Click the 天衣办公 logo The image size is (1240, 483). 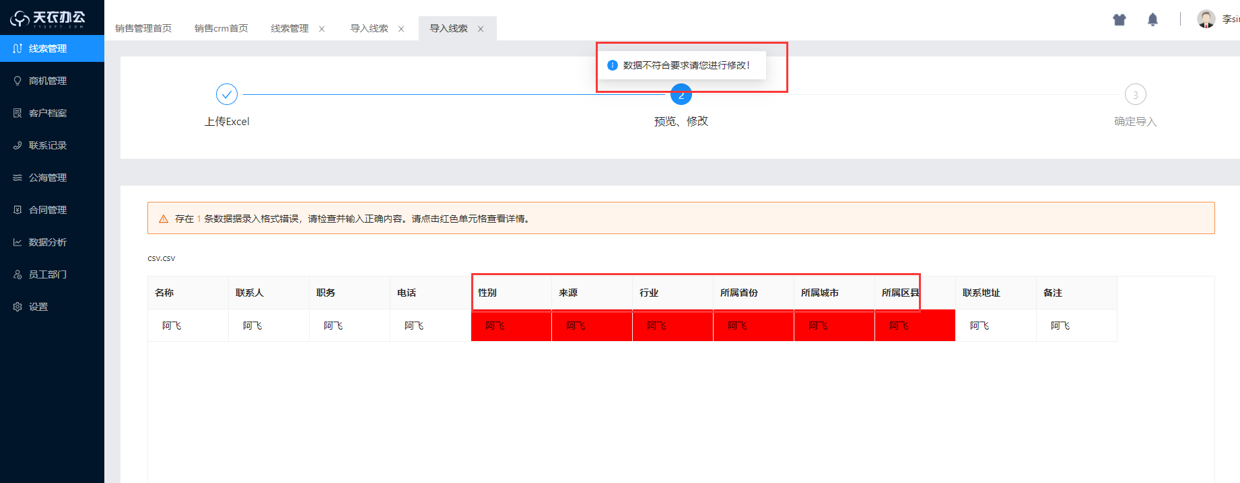[48, 18]
